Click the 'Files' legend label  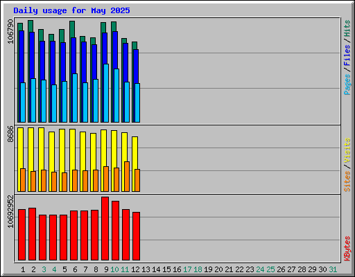coord(347,55)
